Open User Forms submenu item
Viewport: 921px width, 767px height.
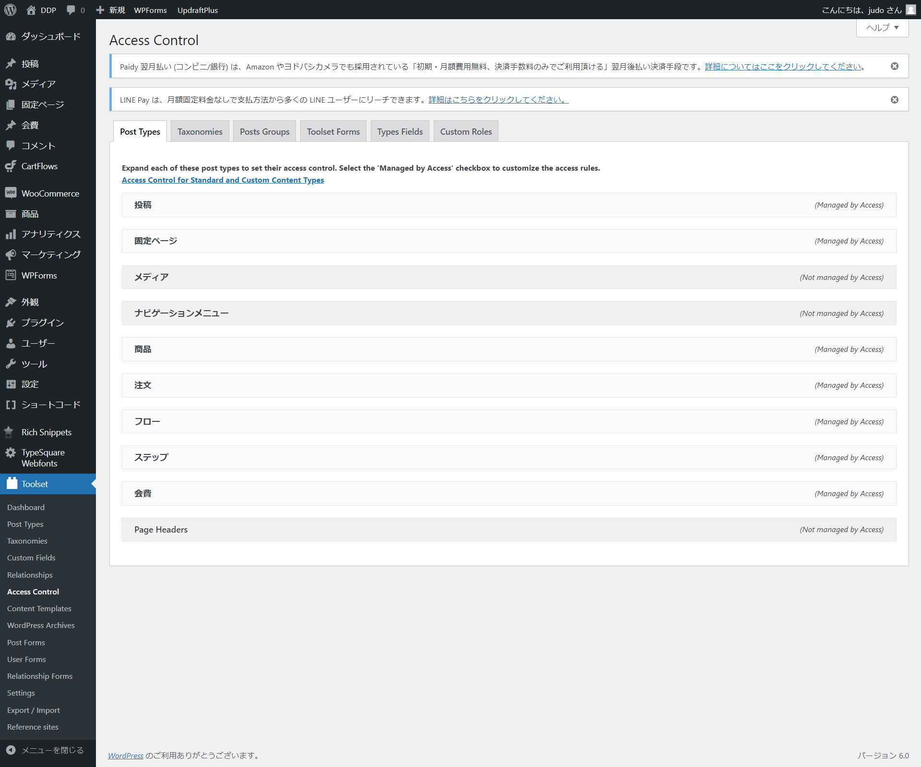point(26,659)
